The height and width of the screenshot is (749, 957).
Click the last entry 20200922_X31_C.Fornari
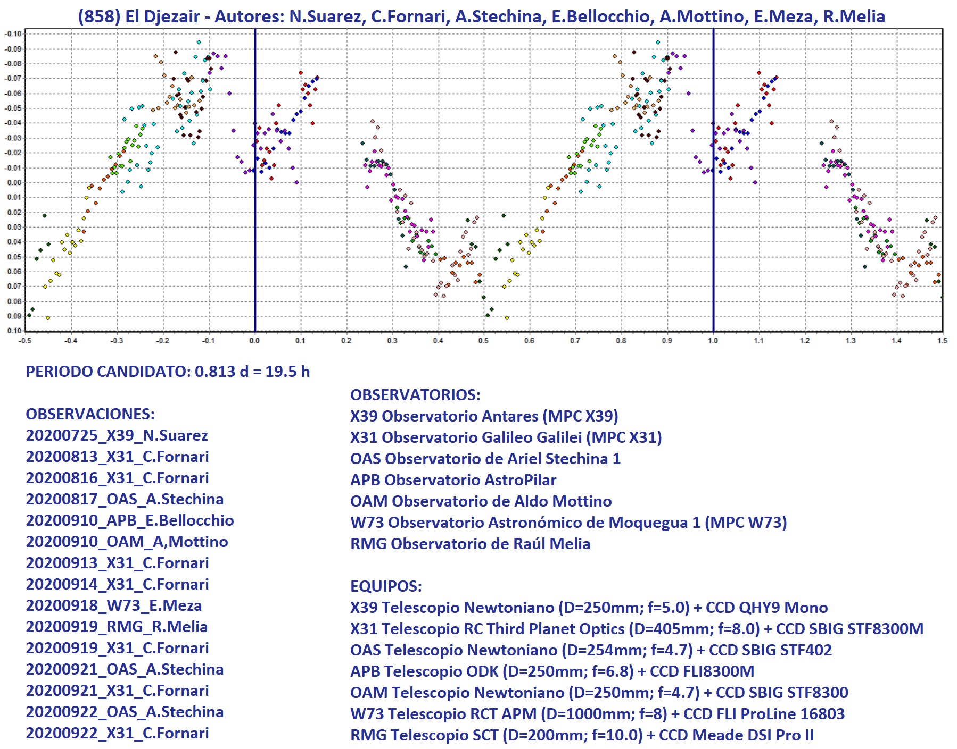click(x=117, y=733)
